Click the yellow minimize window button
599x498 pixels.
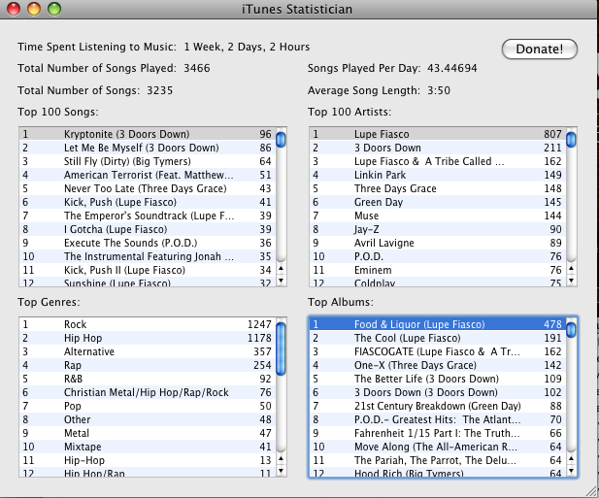[x=34, y=9]
